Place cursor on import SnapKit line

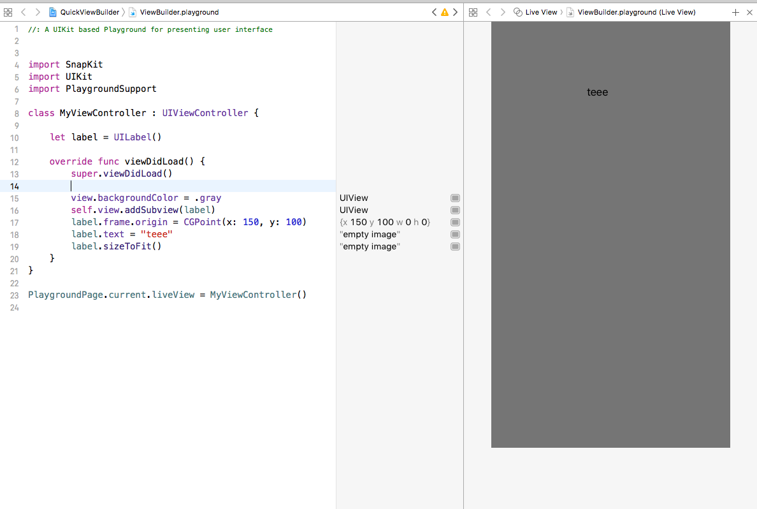coord(66,65)
